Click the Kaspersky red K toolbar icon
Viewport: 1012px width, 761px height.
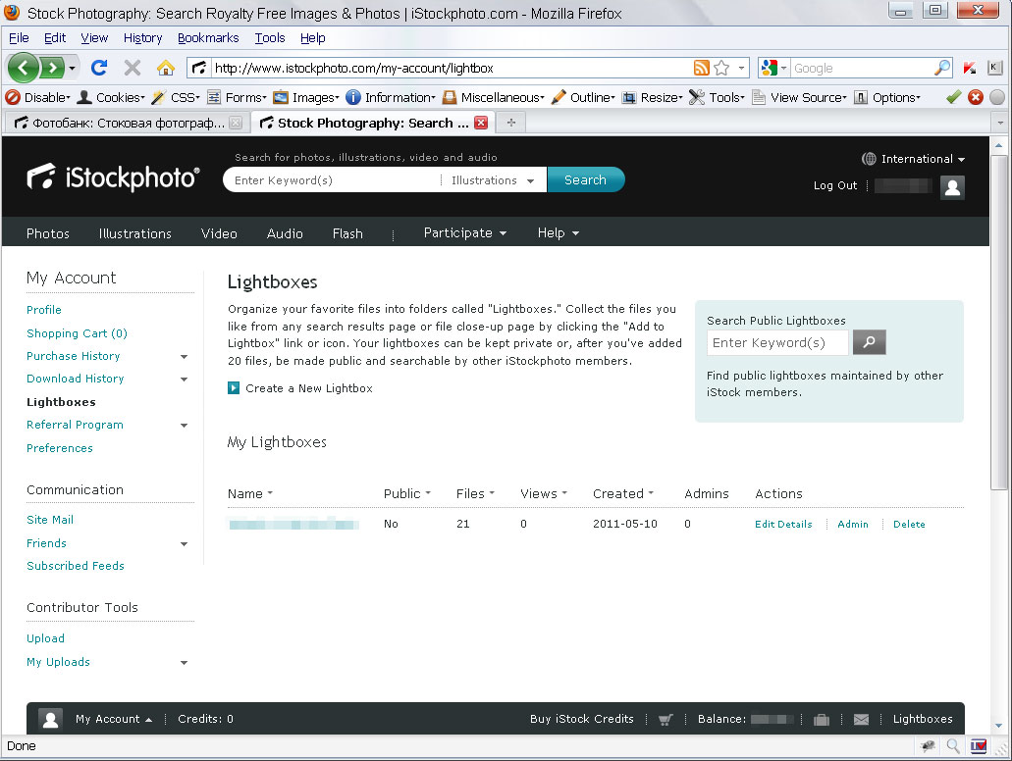[970, 67]
